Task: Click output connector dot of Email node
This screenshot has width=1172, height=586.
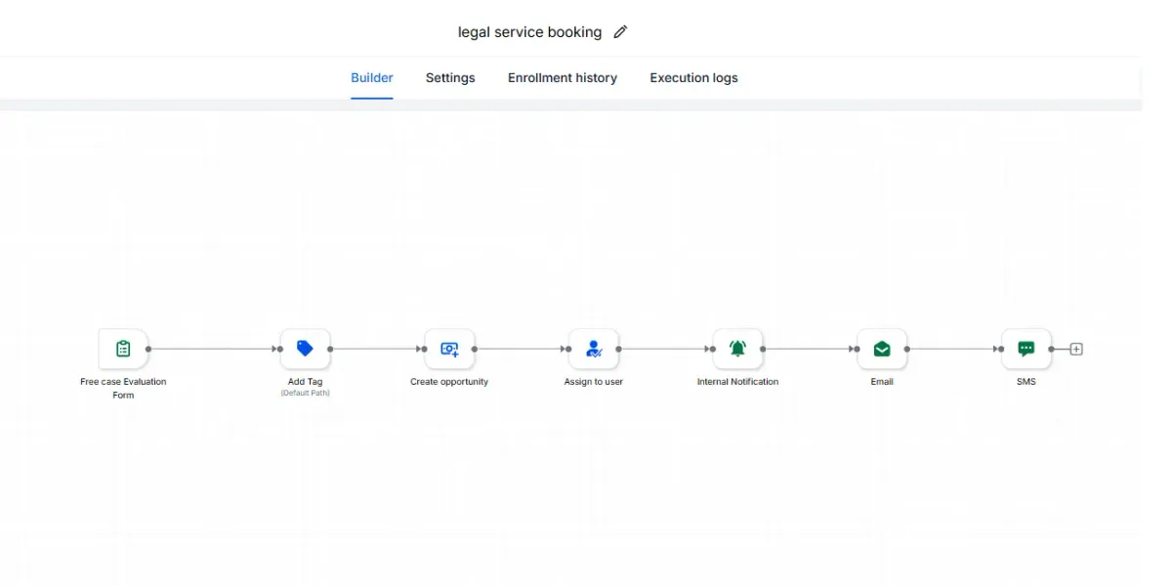Action: click(907, 349)
